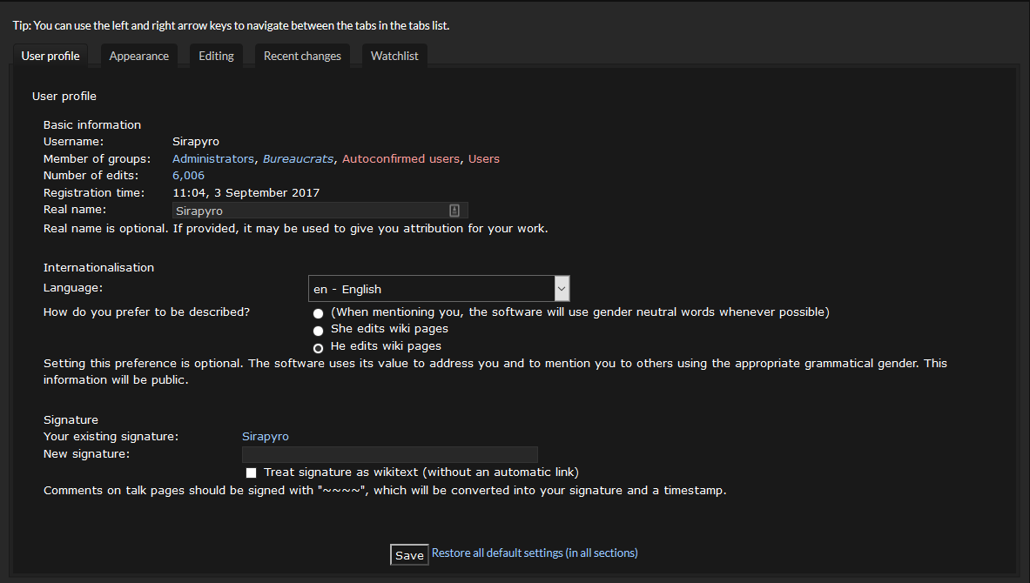Click the autofill icon in Real name field
Image resolution: width=1030 pixels, height=583 pixels.
pos(454,210)
